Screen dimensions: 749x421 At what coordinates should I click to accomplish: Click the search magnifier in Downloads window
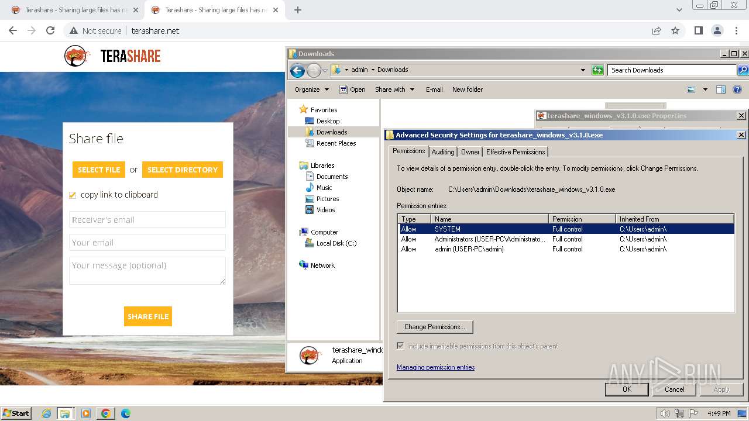(743, 70)
